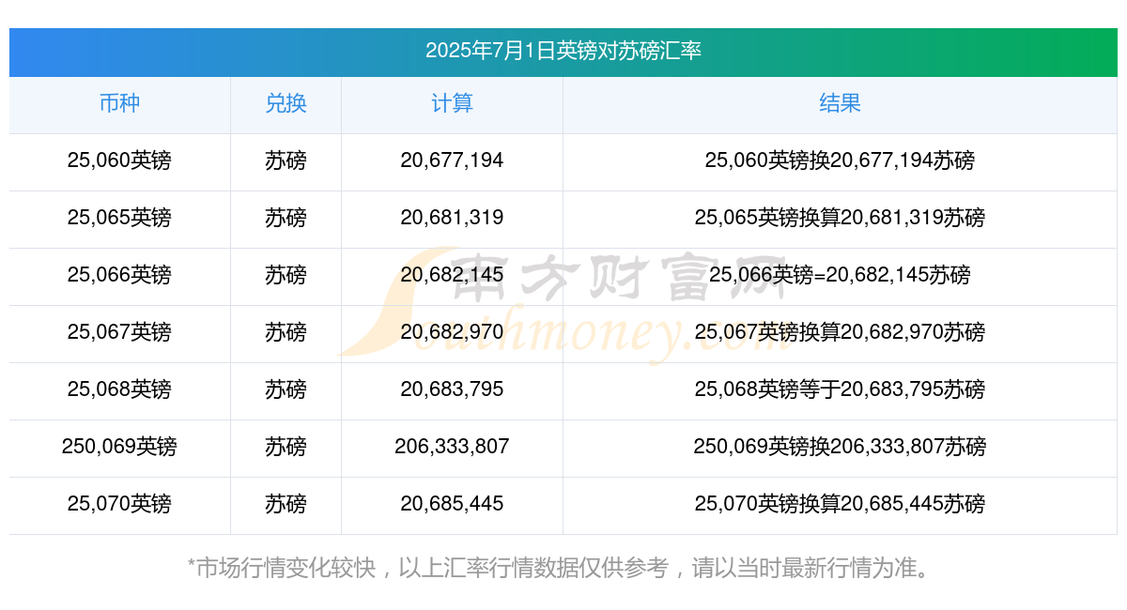This screenshot has width=1127, height=610.
Task: Select the 250,069英镑 cell
Action: (119, 447)
